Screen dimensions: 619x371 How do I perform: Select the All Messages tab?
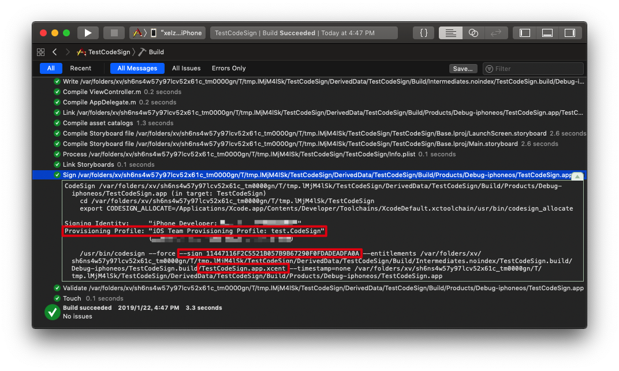137,68
